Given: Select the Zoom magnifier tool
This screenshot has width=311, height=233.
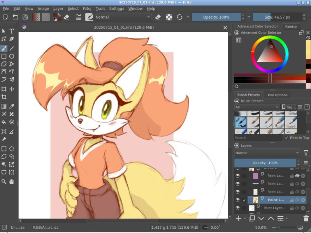Looking at the screenshot, I should [4, 181].
